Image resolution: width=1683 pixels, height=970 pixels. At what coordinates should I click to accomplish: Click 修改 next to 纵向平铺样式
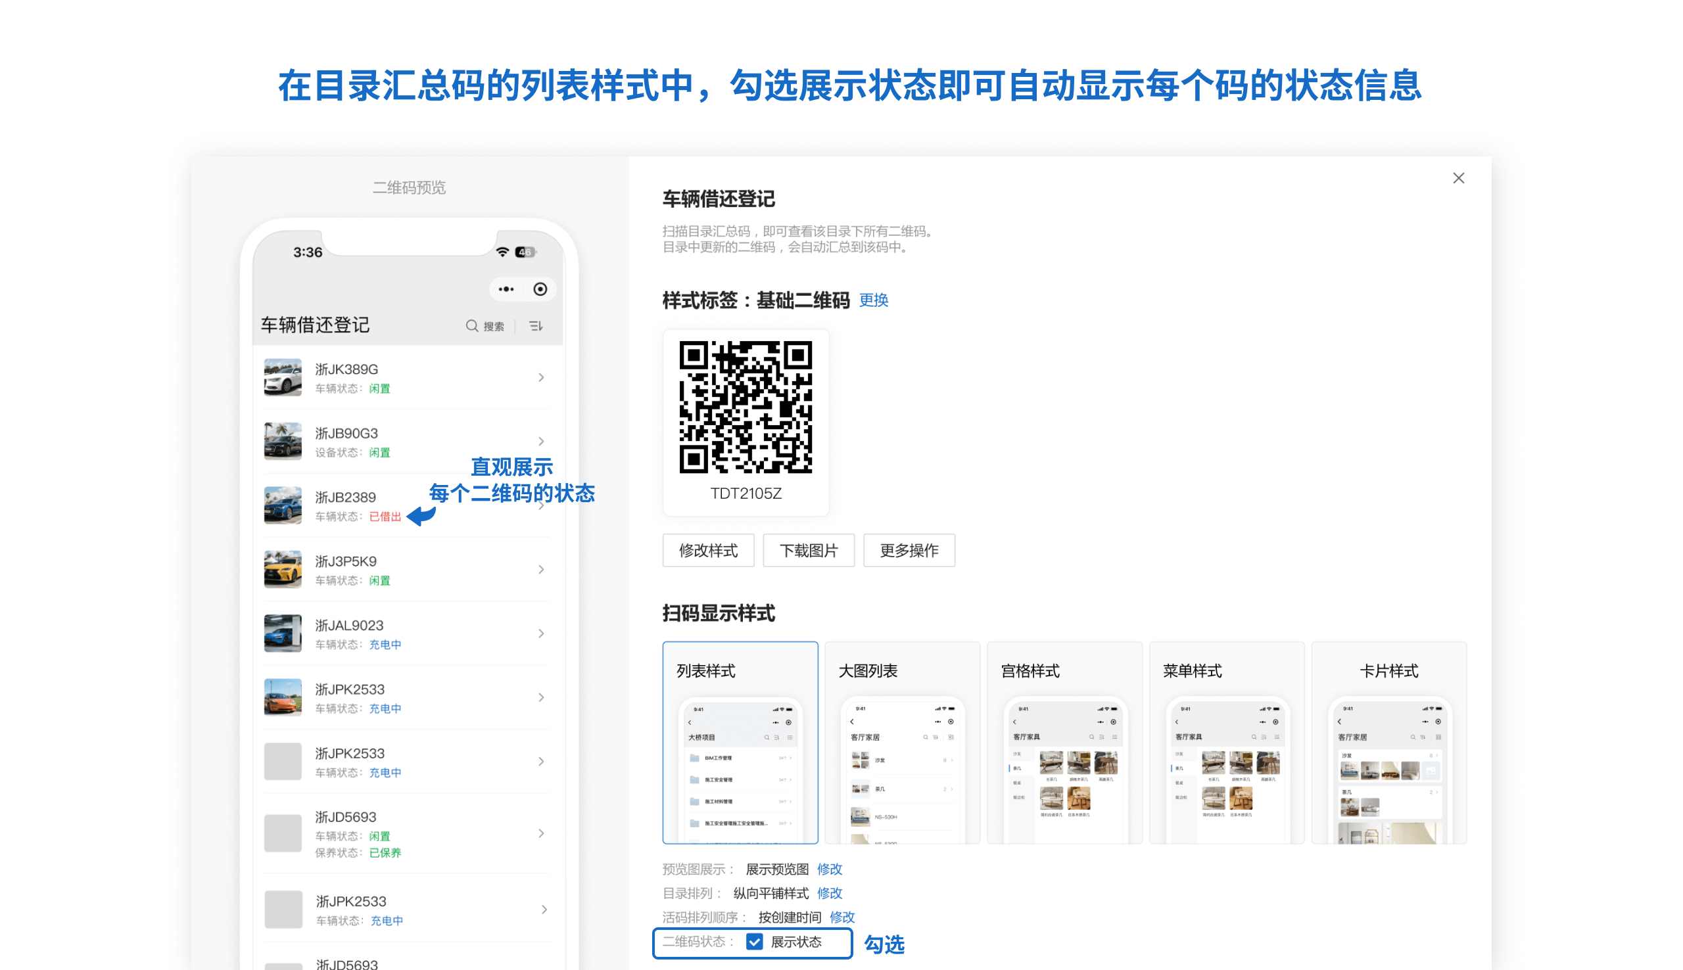coord(830,892)
